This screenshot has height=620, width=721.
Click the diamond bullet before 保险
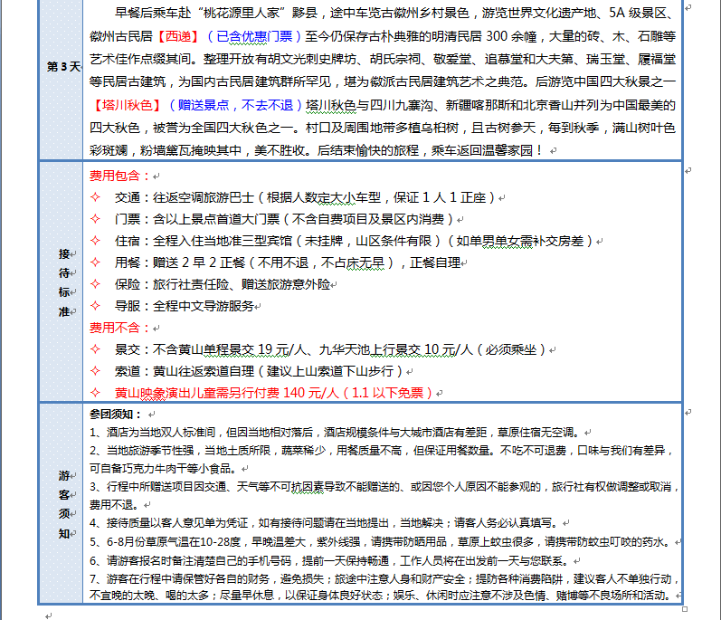(x=96, y=284)
